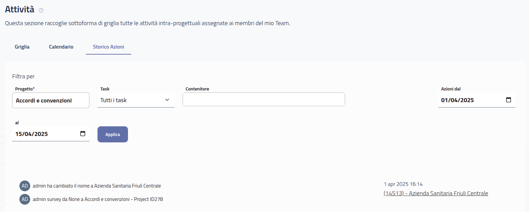529x212 pixels.
Task: Focus the Contenitore input field
Action: coord(264,99)
